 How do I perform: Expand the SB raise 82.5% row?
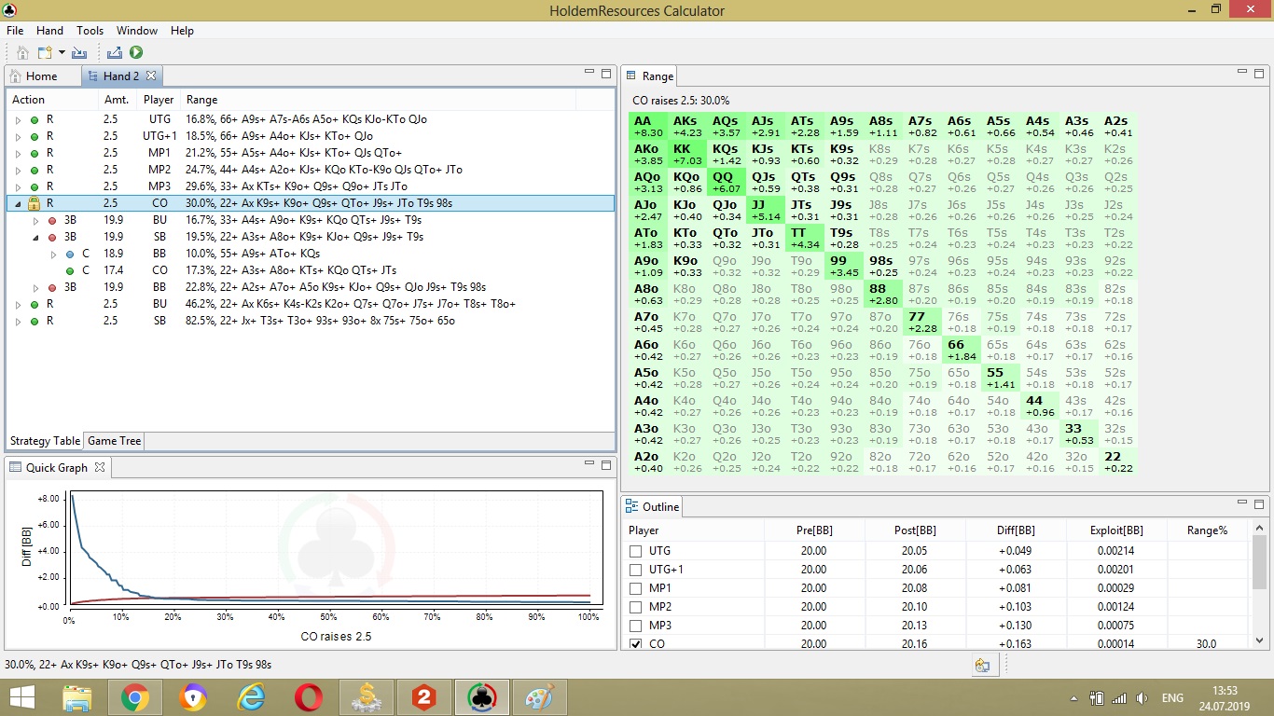(18, 322)
